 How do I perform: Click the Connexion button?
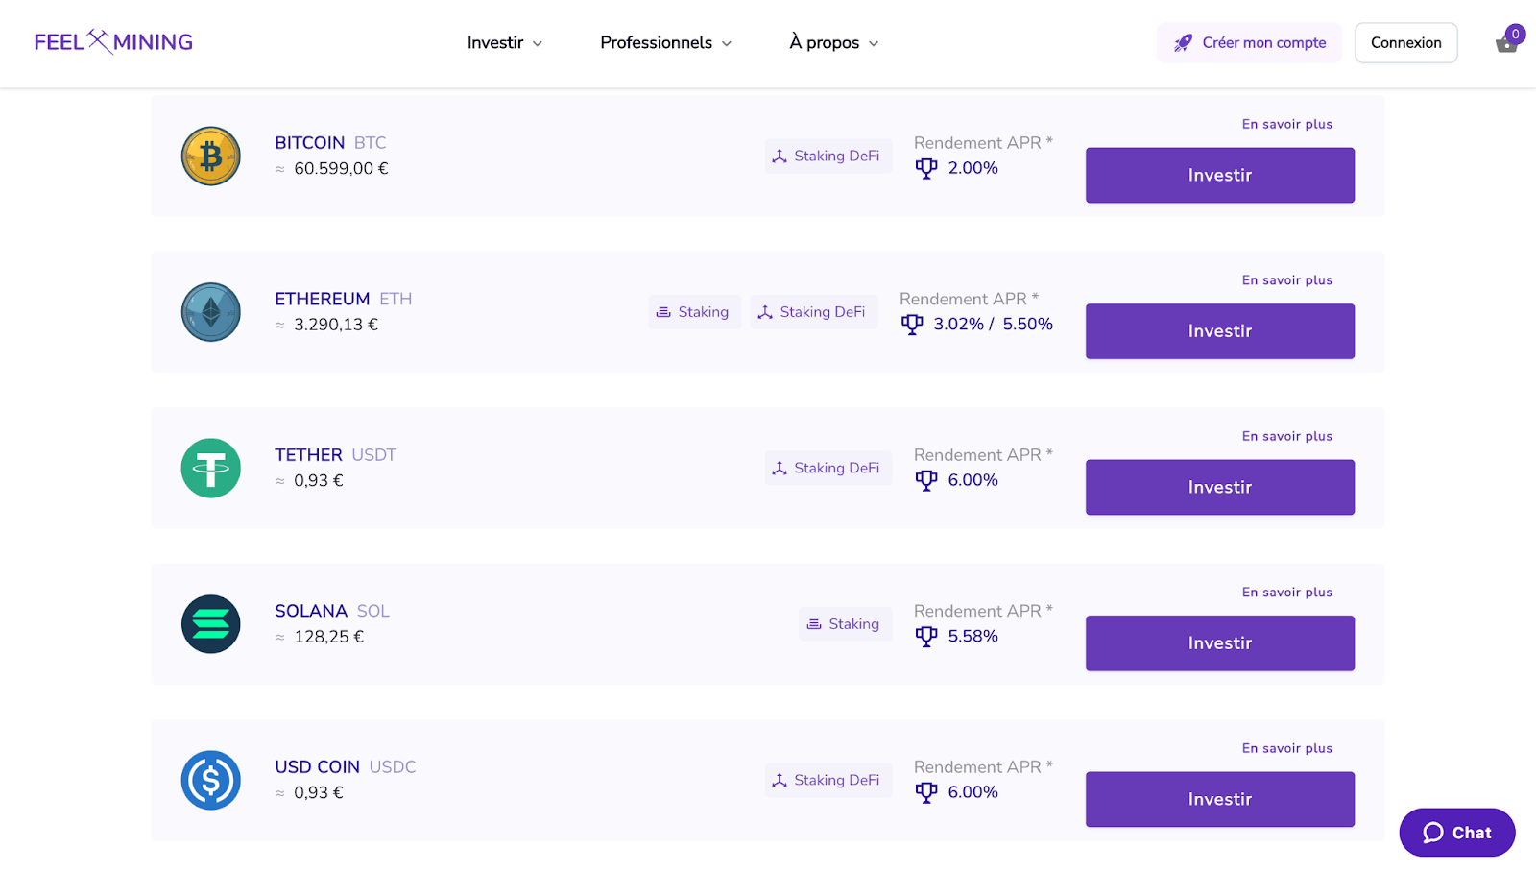(1406, 43)
